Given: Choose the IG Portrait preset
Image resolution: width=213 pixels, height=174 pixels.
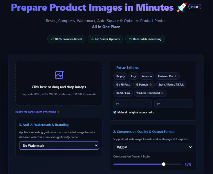Looking at the screenshot, I should [144, 85].
